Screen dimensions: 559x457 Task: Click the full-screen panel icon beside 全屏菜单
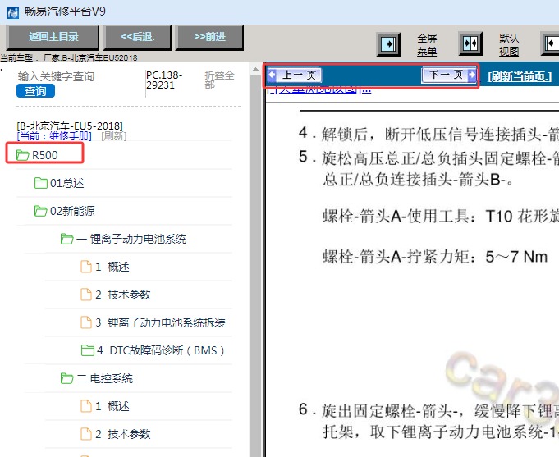click(x=388, y=44)
